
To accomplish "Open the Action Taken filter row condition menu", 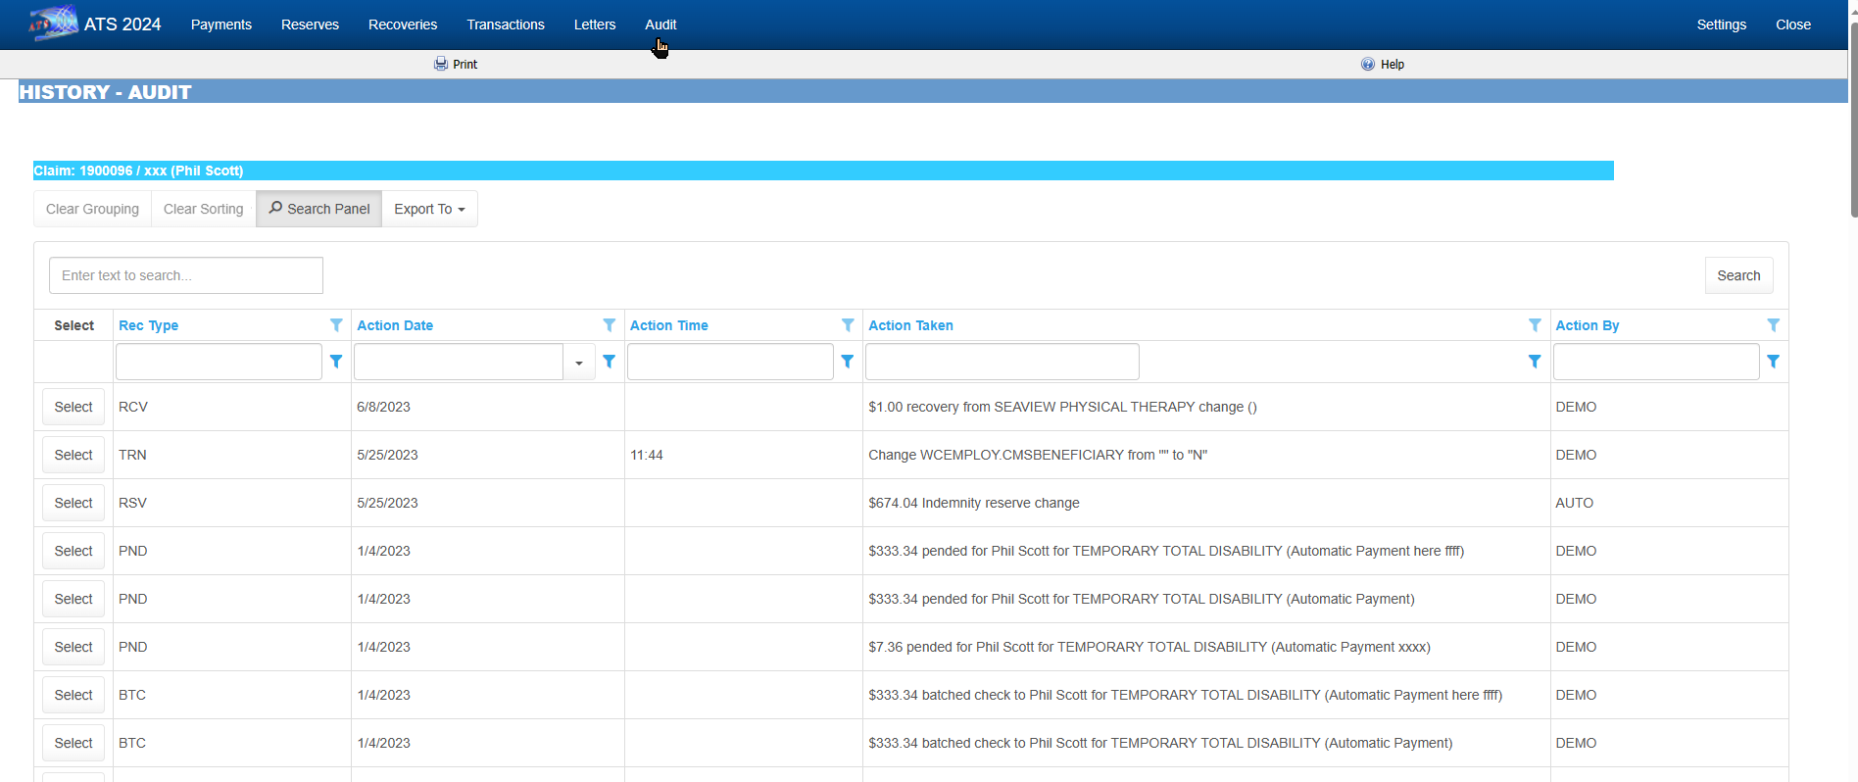I will (1535, 362).
